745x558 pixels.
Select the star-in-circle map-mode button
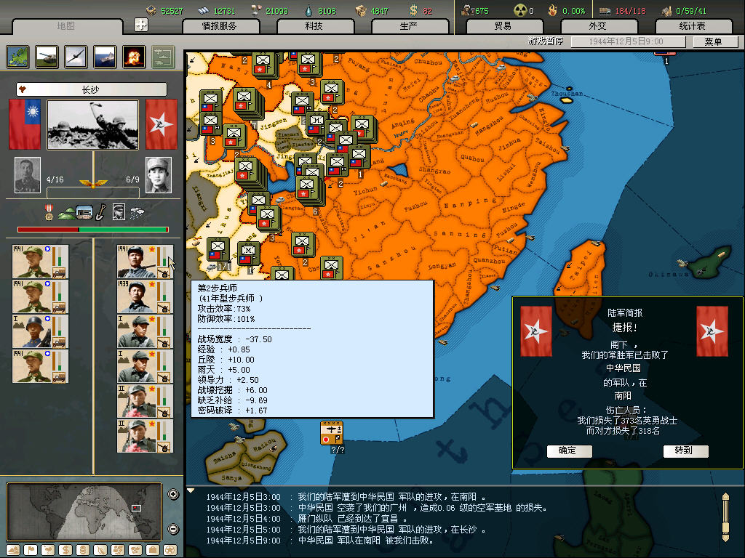pos(170,550)
